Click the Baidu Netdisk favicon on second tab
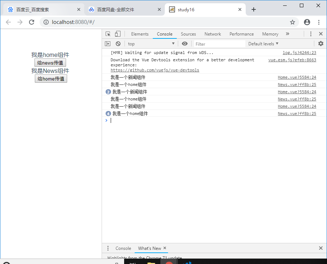Screen dimensions: 327x264 pos(91,9)
